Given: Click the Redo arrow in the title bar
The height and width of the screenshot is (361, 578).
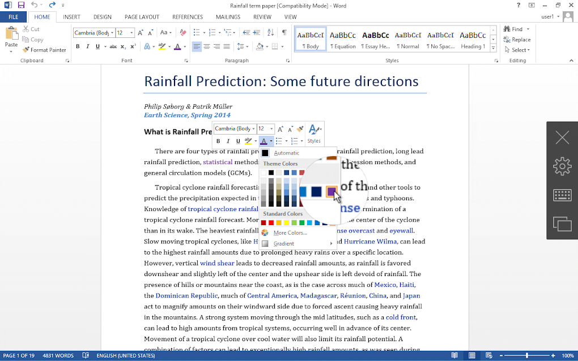Looking at the screenshot, I should click(52, 5).
